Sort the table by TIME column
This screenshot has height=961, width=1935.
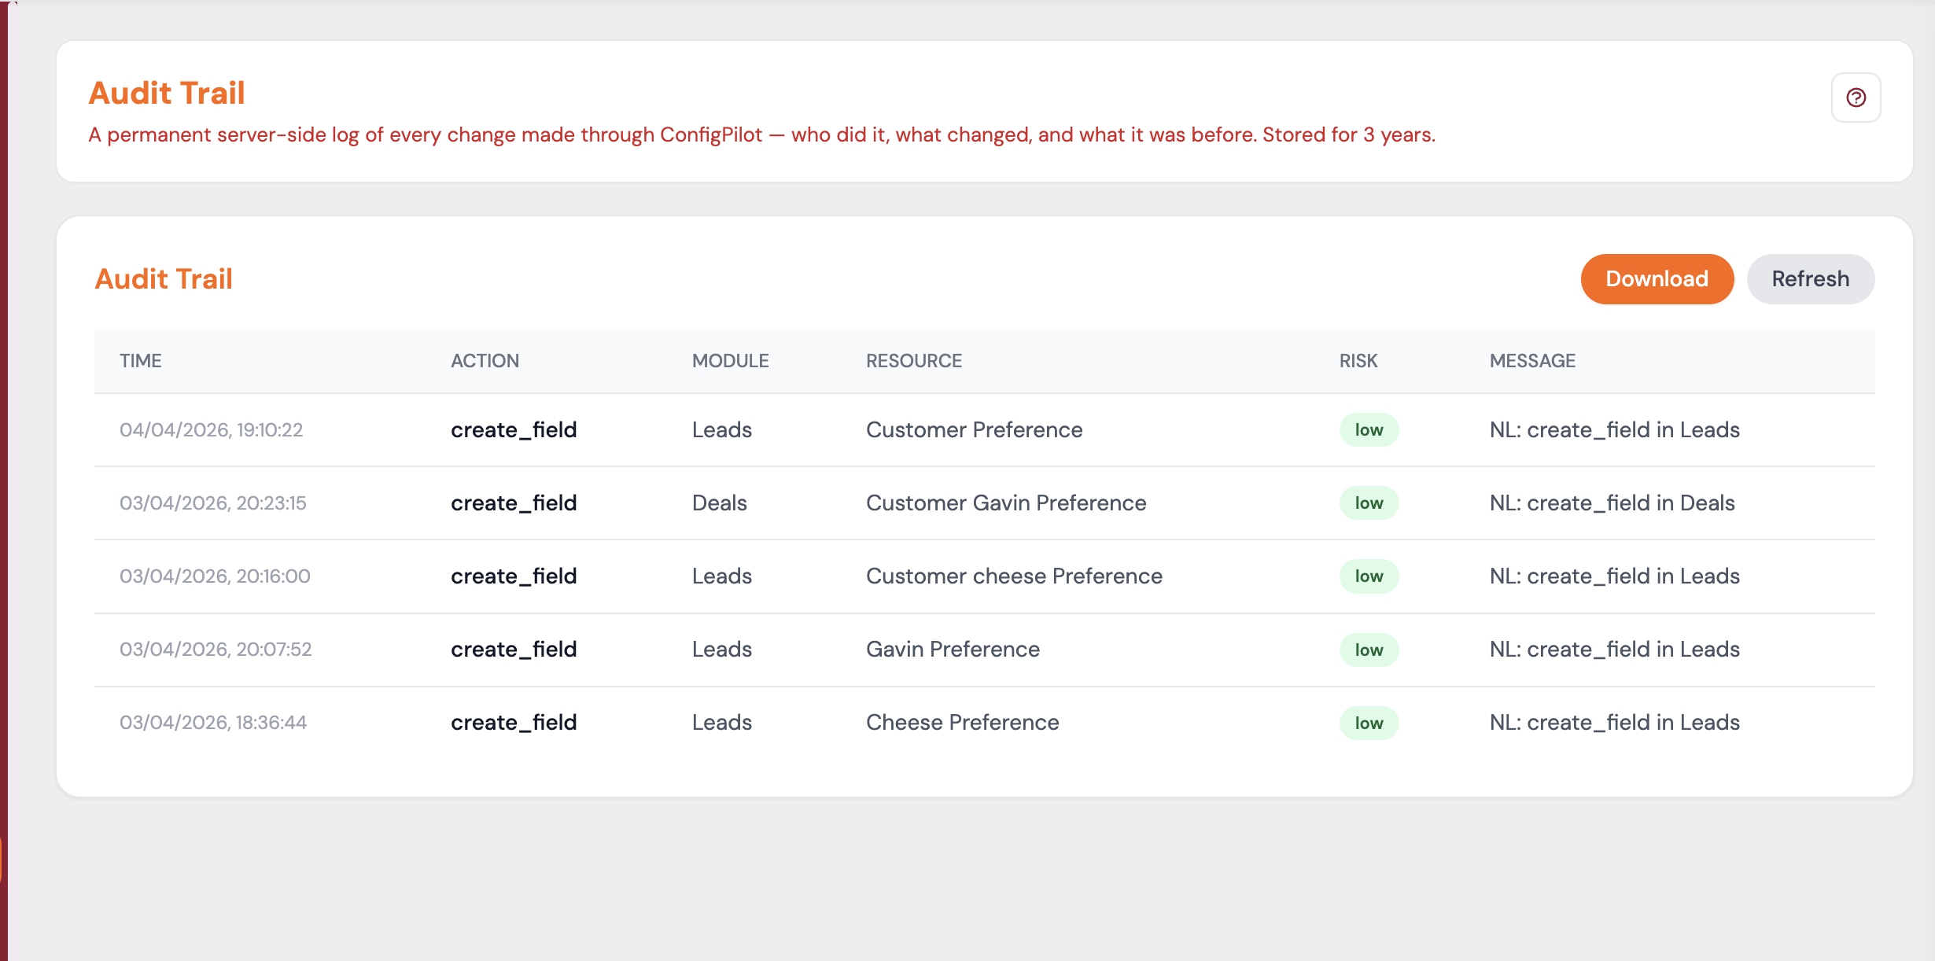141,360
